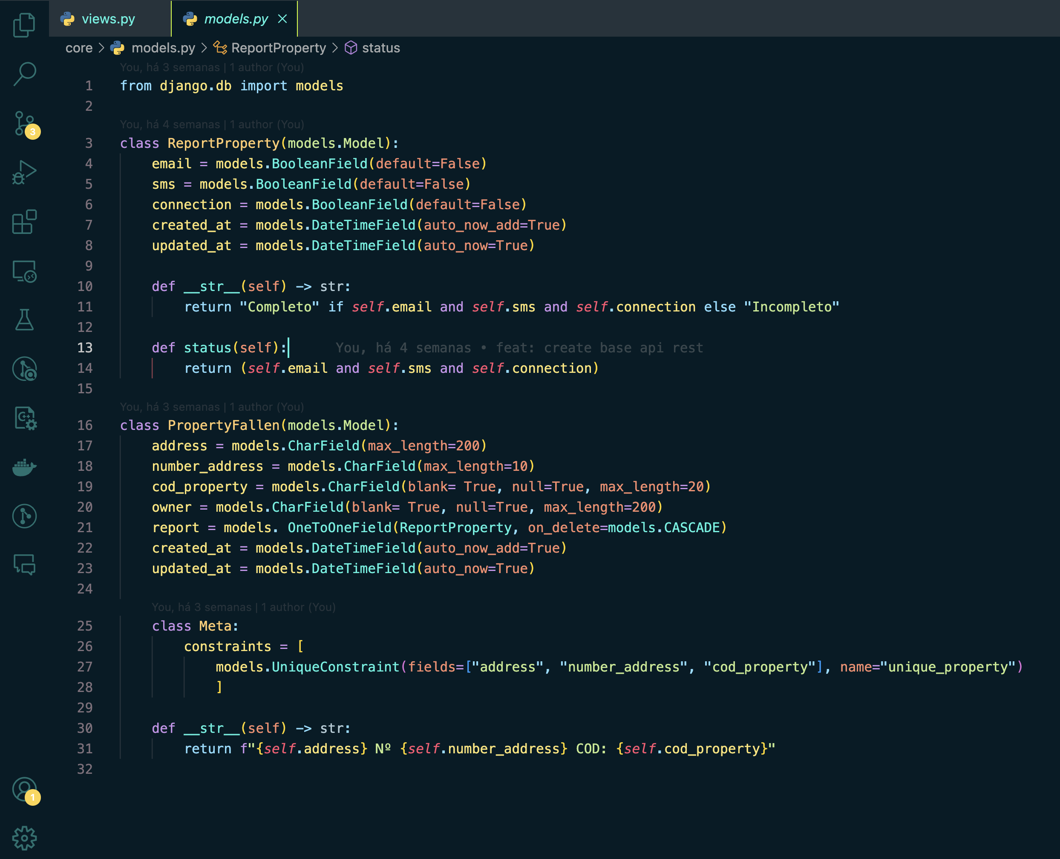
Task: Switch to the views.py tab
Action: pos(108,19)
